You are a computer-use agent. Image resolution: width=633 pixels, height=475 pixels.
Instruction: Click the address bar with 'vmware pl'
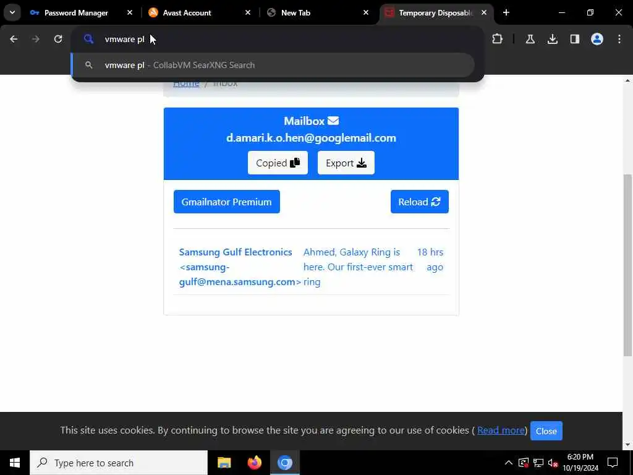pyautogui.click(x=277, y=39)
